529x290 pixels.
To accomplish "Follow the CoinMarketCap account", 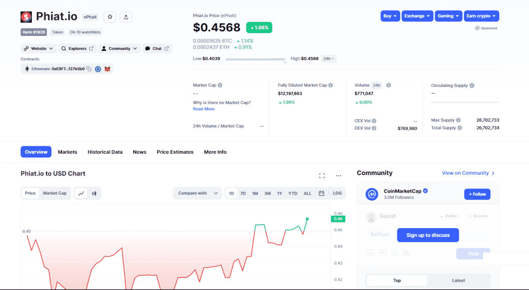I will [477, 194].
